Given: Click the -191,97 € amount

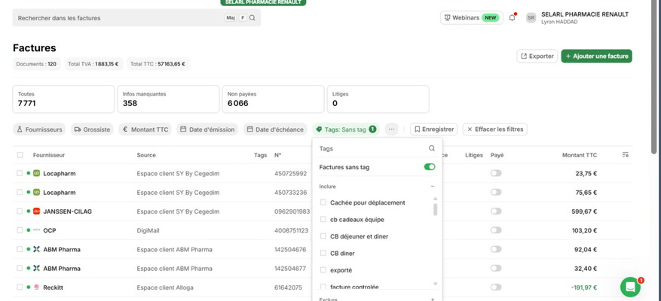Looking at the screenshot, I should (x=584, y=287).
